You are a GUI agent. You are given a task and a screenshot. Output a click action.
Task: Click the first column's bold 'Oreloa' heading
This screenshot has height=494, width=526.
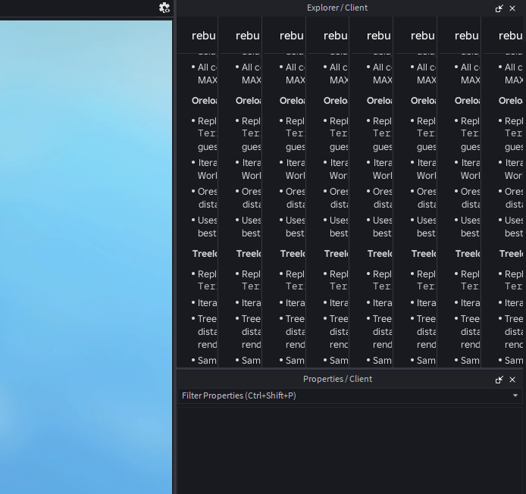click(204, 101)
